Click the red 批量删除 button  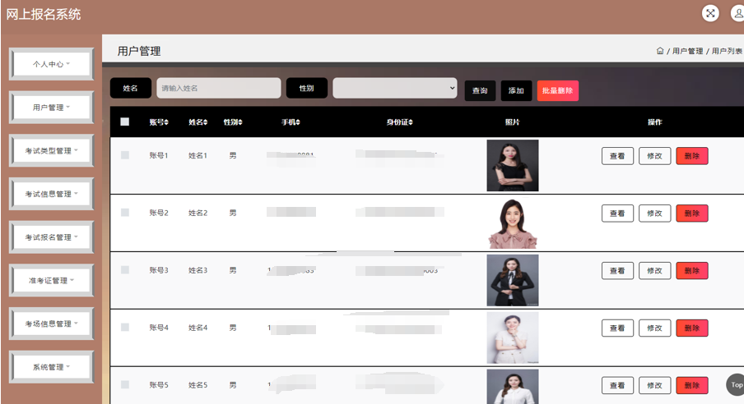tap(557, 90)
